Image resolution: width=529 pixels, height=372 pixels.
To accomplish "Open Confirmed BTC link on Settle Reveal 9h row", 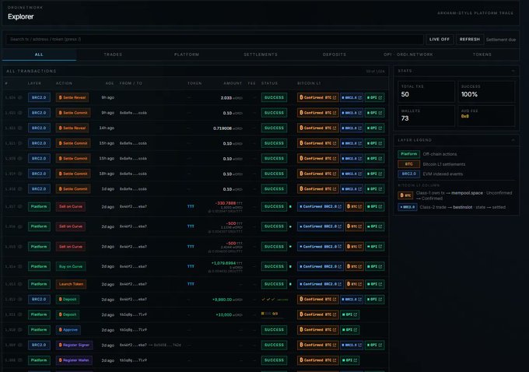I will tap(318, 97).
